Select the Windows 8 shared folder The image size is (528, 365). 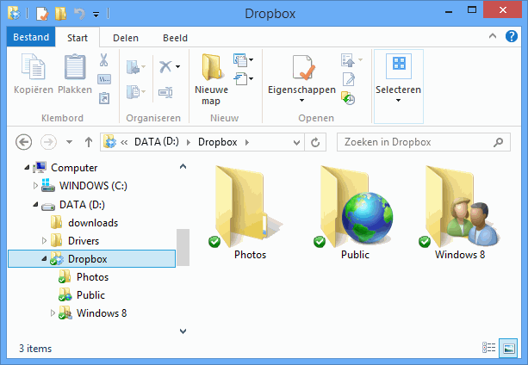[459, 213]
